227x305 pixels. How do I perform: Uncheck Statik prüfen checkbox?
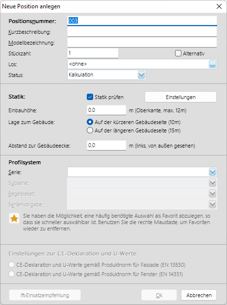click(90, 97)
